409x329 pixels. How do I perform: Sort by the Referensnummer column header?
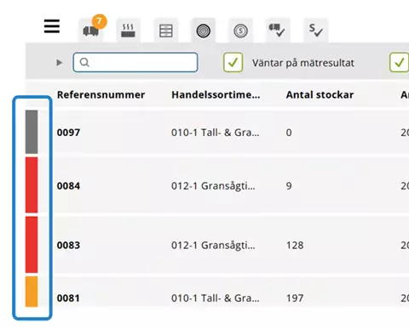click(101, 94)
